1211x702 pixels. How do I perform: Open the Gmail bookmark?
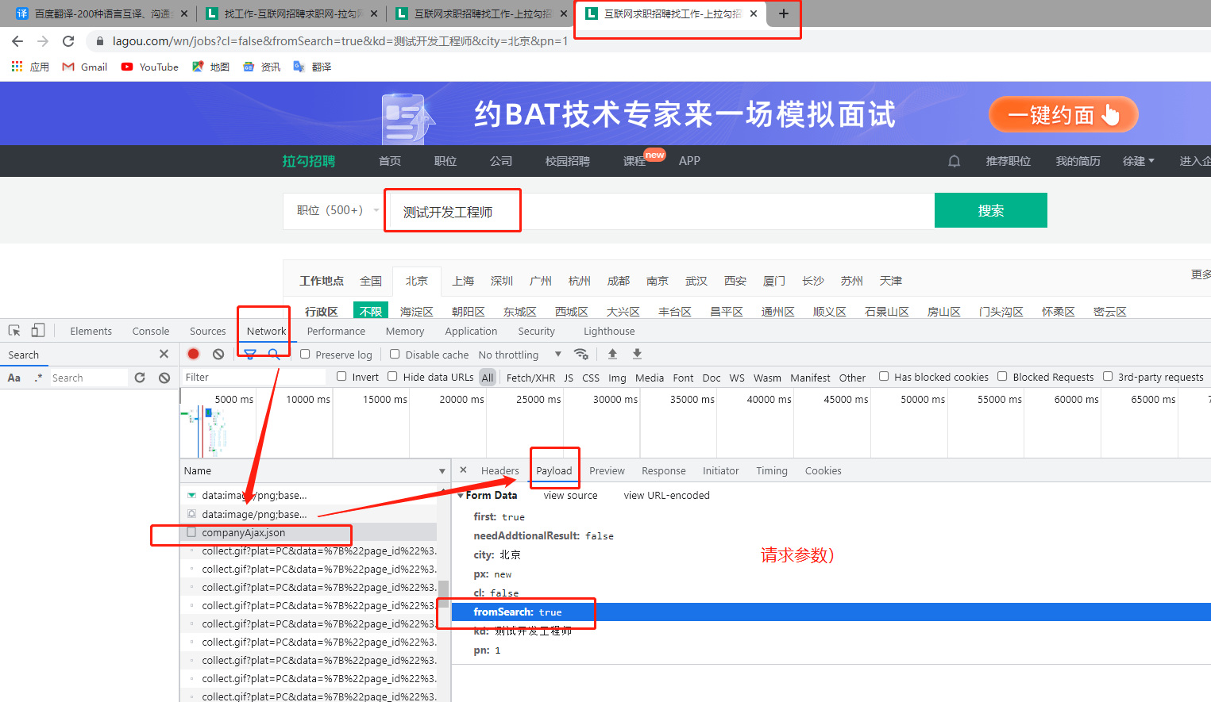(85, 67)
